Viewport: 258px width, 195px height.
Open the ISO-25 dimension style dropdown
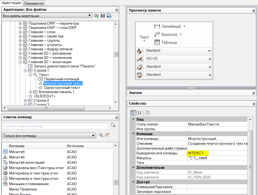click(210, 59)
